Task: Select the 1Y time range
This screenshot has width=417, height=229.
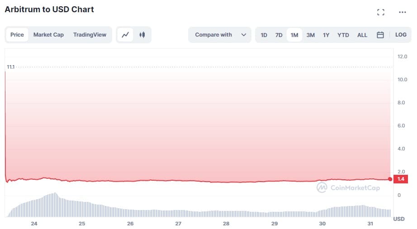Action: tap(326, 35)
